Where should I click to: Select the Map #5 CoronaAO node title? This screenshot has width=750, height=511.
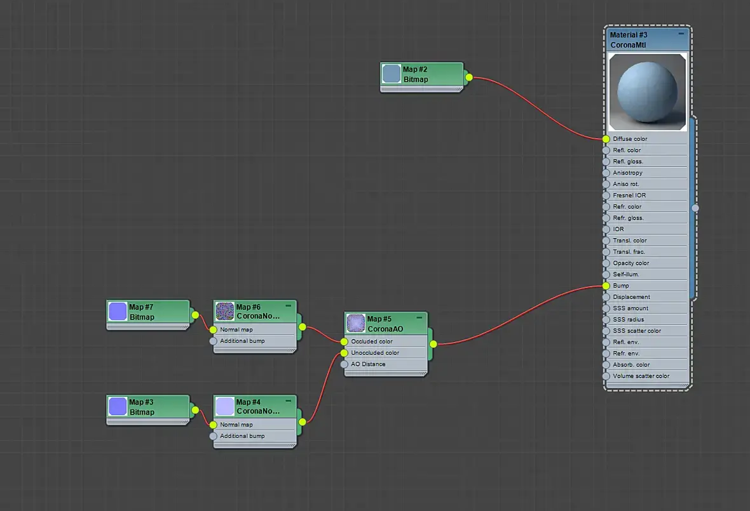[x=385, y=324]
